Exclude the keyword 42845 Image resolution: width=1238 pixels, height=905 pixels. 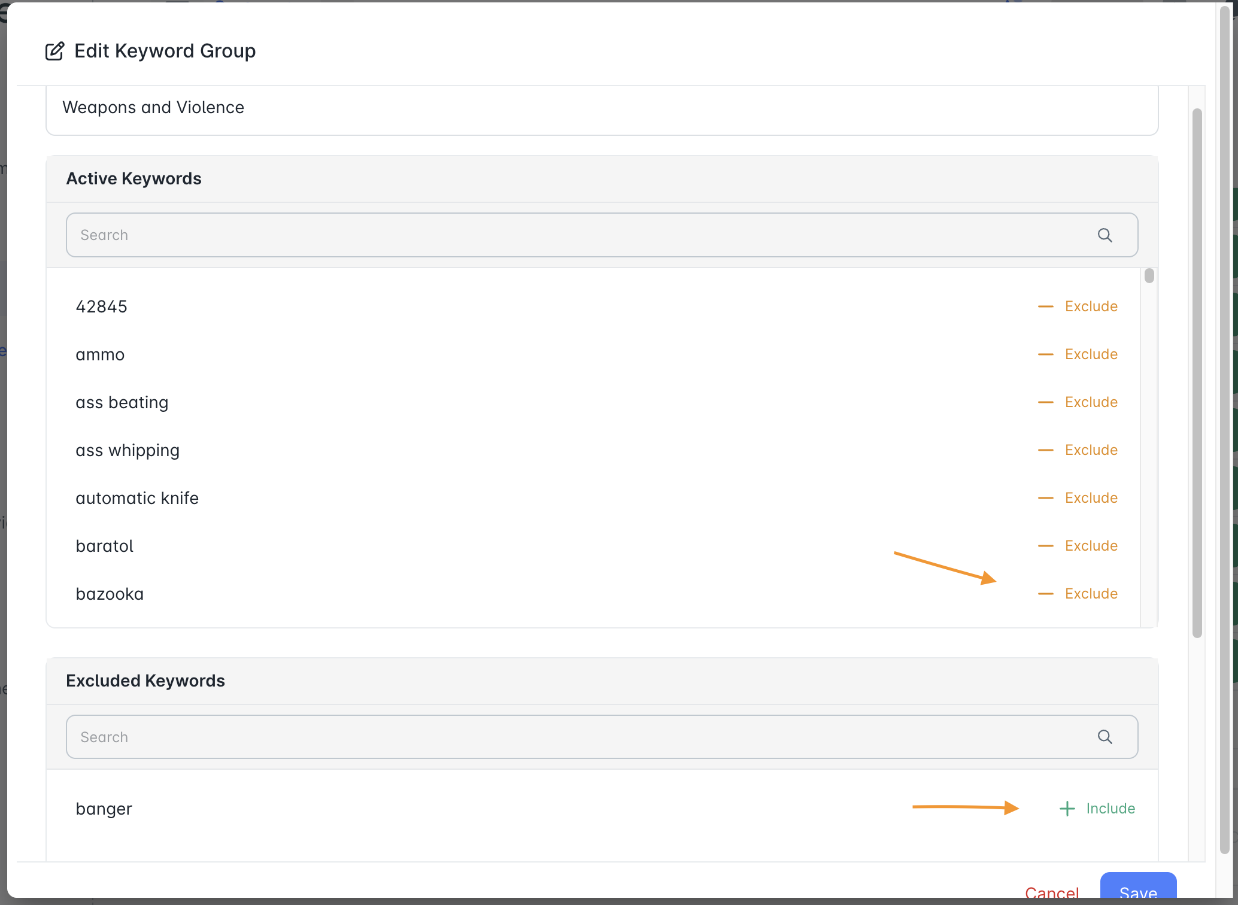1078,306
